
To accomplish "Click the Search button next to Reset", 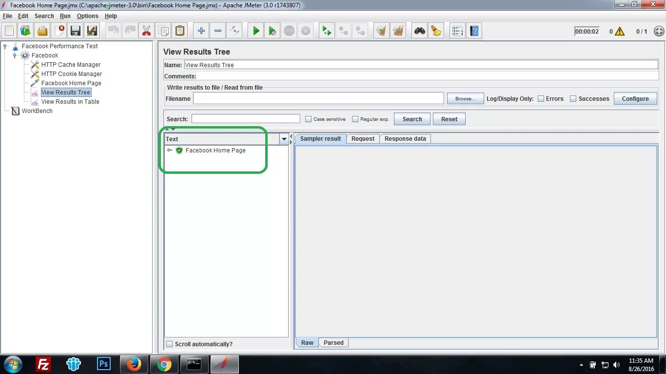I will click(412, 119).
